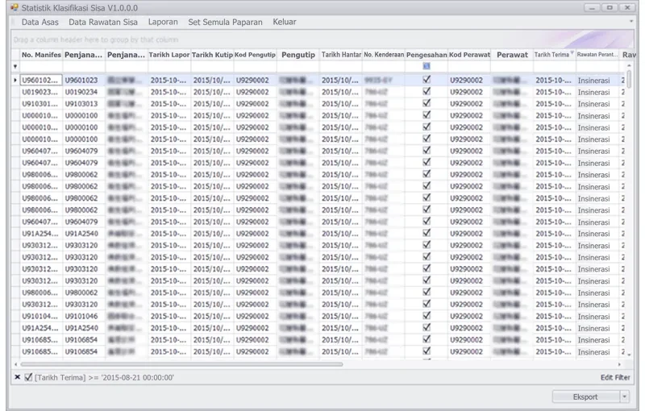Image resolution: width=645 pixels, height=411 pixels.
Task: Click the horizontal scrollbar left arrow
Action: (x=15, y=364)
